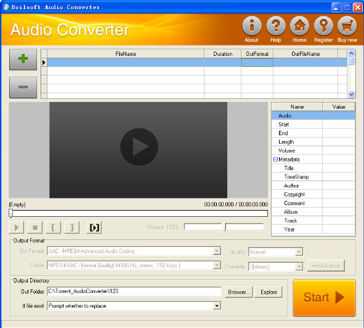
Task: Open the Channels dropdown
Action: point(299,267)
